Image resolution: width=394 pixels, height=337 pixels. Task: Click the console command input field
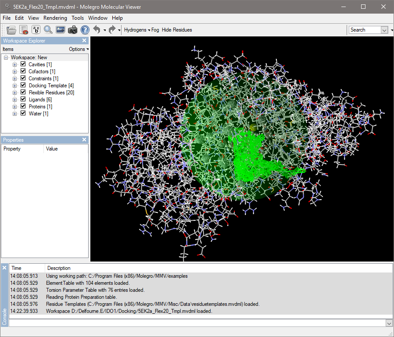pyautogui.click(x=197, y=323)
